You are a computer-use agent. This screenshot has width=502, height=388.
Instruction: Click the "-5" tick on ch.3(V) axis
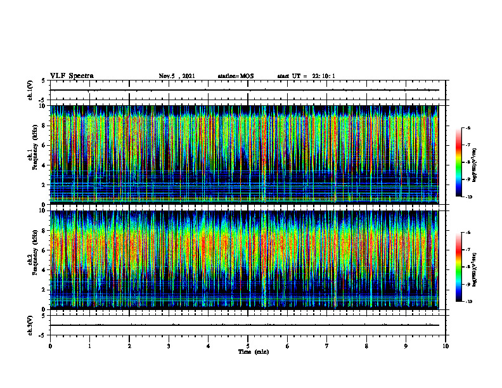42,335
